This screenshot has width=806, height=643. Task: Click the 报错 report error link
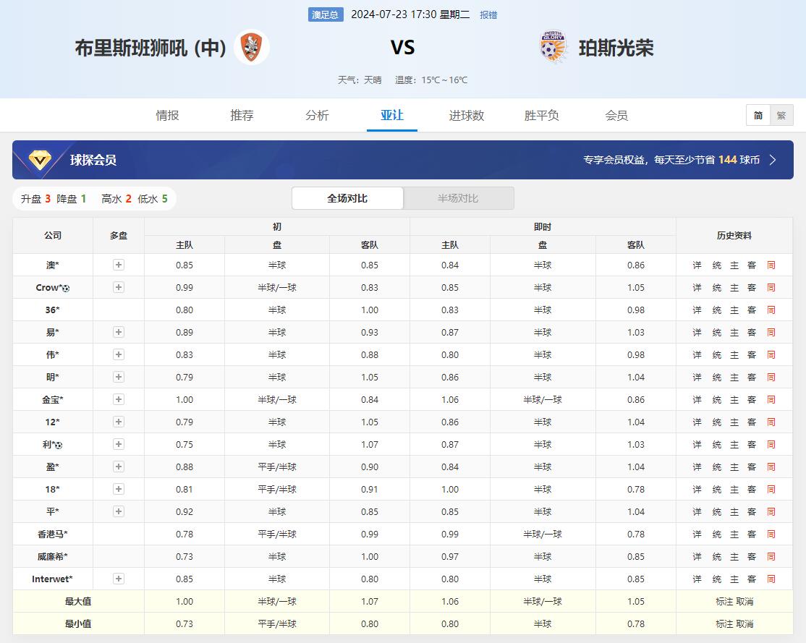(488, 14)
